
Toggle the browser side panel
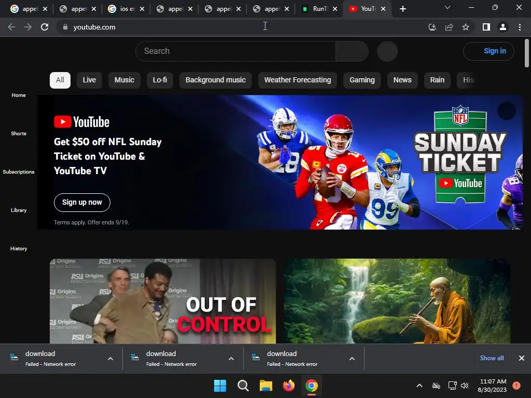click(486, 27)
